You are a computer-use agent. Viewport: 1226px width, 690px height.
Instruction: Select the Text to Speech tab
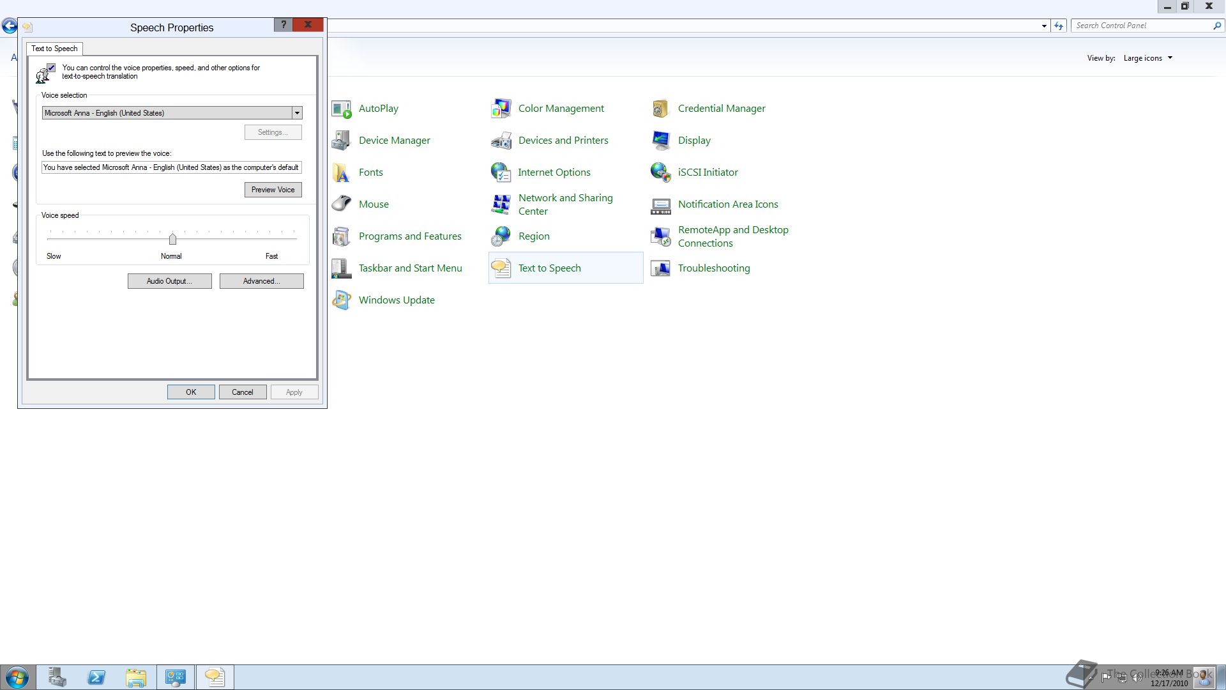(54, 49)
